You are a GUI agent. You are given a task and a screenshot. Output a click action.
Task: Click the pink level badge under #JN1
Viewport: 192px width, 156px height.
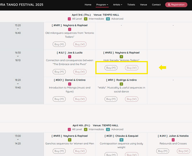point(173,140)
